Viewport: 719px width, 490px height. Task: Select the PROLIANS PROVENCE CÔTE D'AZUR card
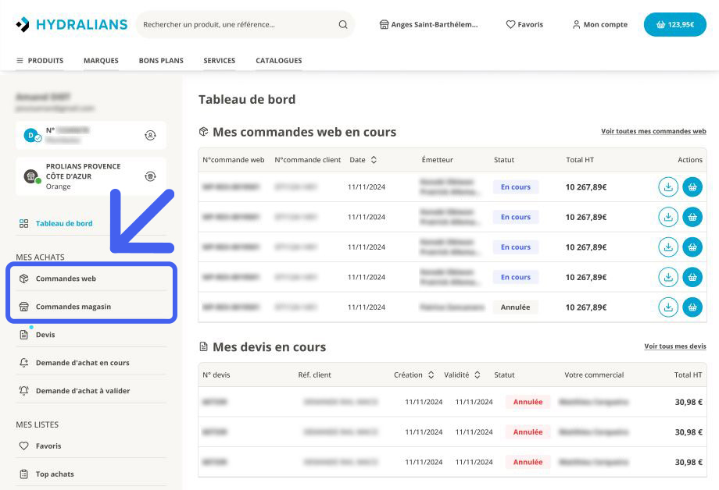(91, 176)
